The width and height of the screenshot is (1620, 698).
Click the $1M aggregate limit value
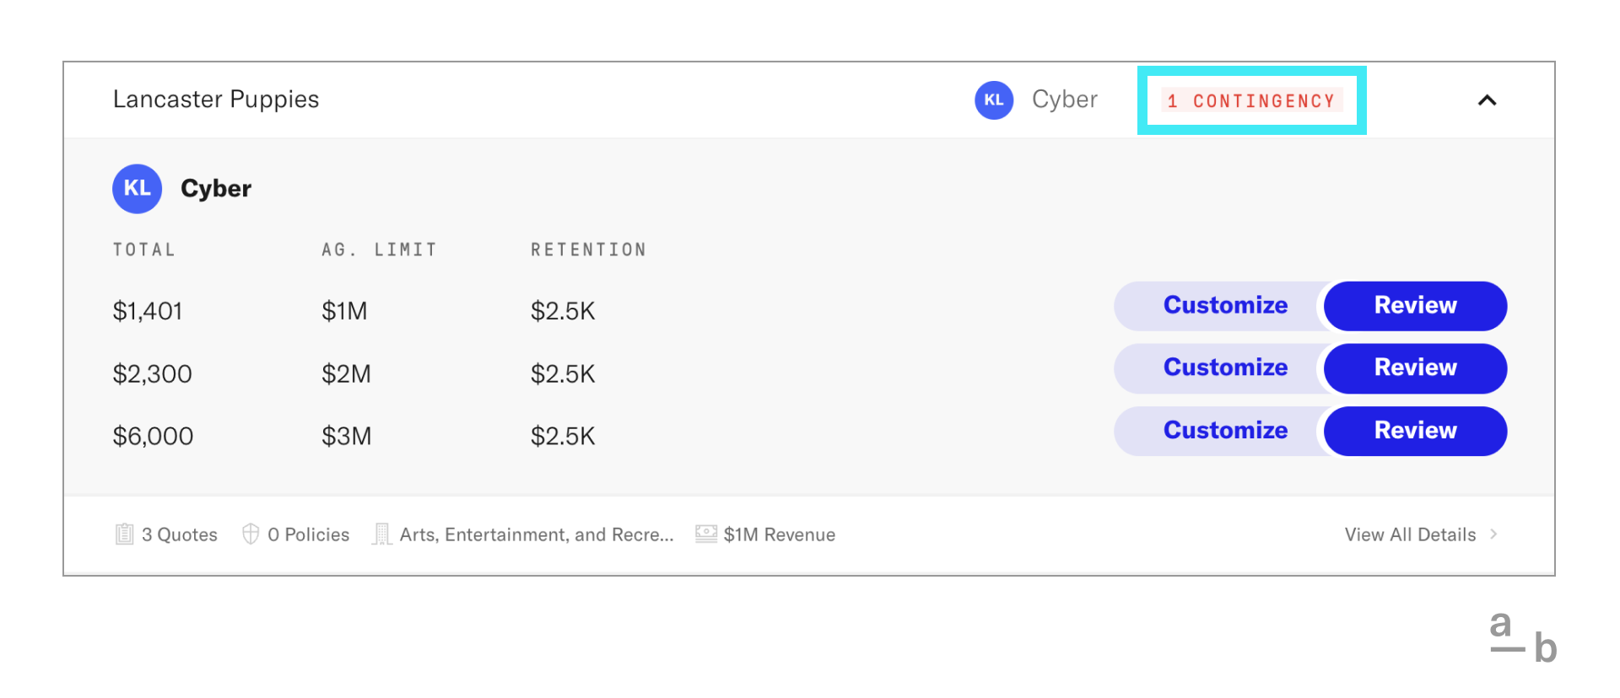point(344,311)
